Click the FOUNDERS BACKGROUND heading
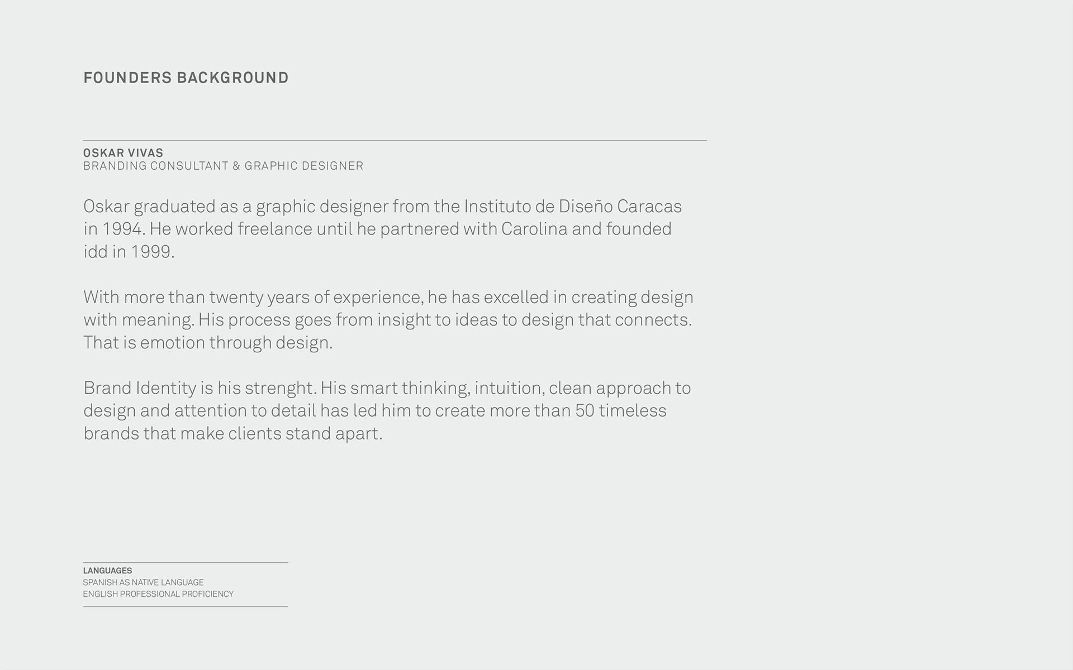Image resolution: width=1073 pixels, height=670 pixels. pos(186,78)
